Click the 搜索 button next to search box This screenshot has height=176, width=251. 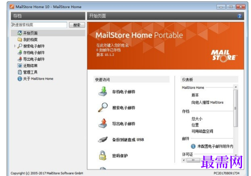coord(77,25)
